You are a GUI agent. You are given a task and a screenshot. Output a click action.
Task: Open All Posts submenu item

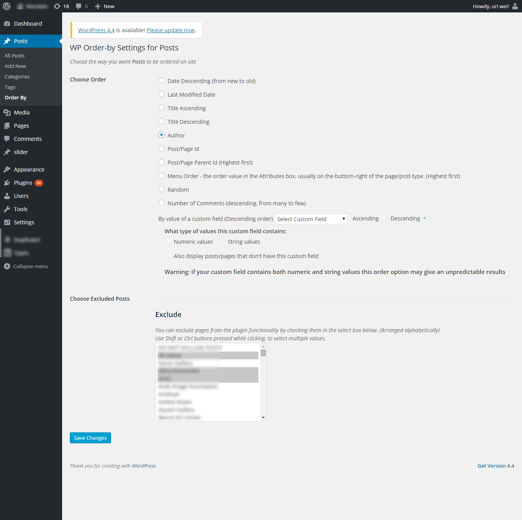(x=15, y=55)
